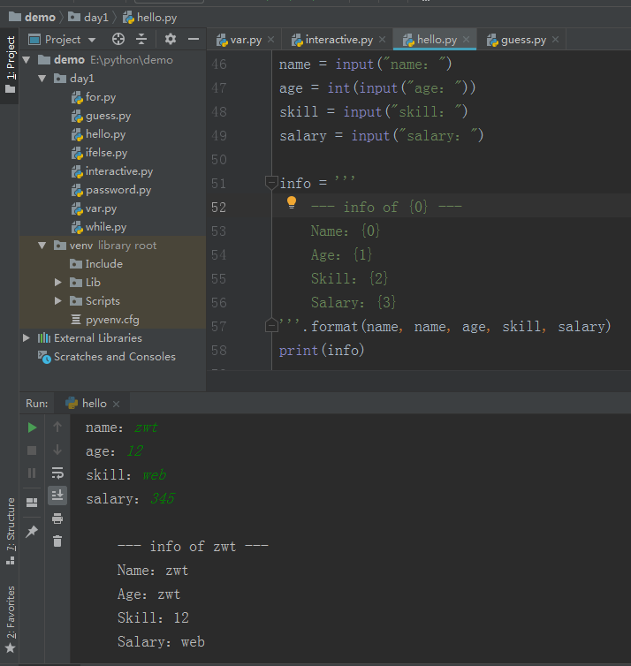
Task: Click day1 in the breadcrumb bar
Action: click(x=88, y=17)
